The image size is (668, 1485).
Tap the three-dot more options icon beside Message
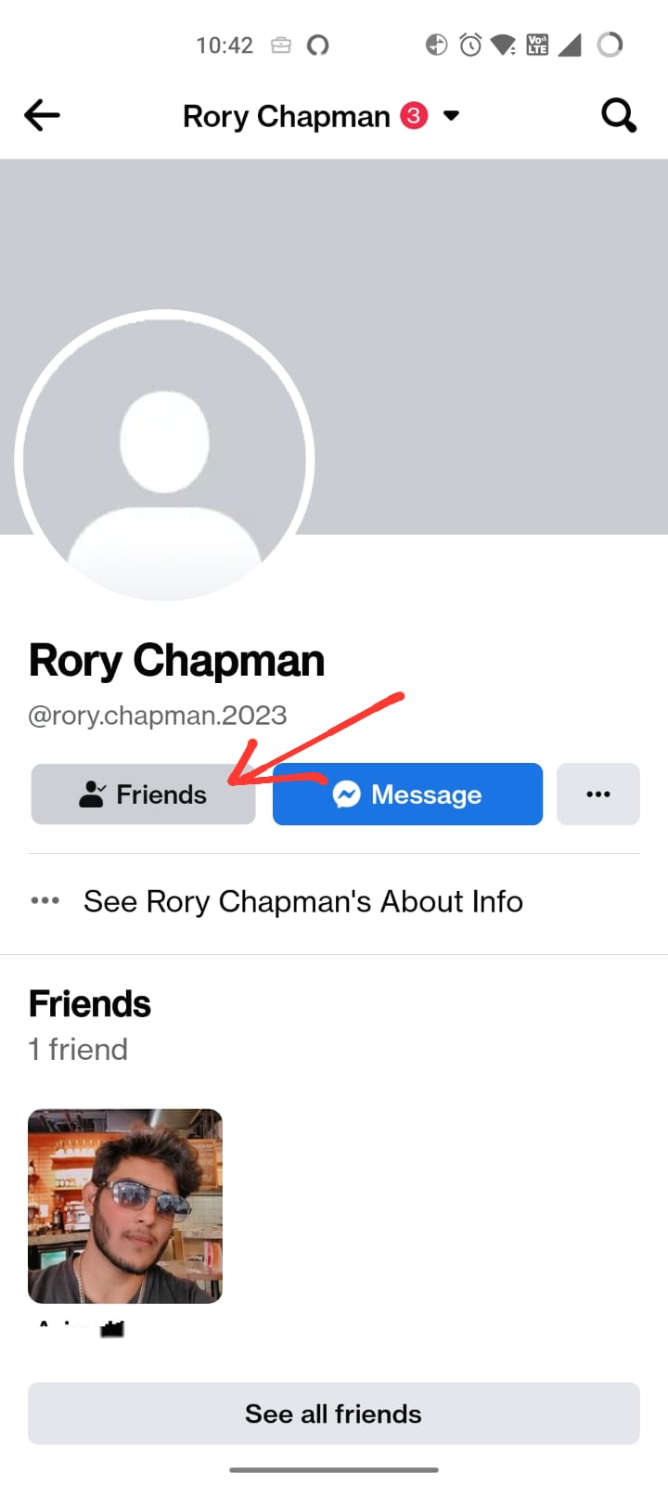click(x=598, y=794)
